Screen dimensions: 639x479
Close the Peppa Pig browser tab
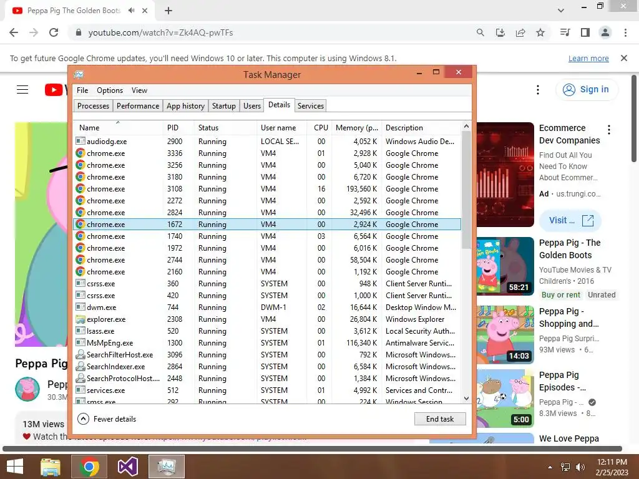click(145, 11)
